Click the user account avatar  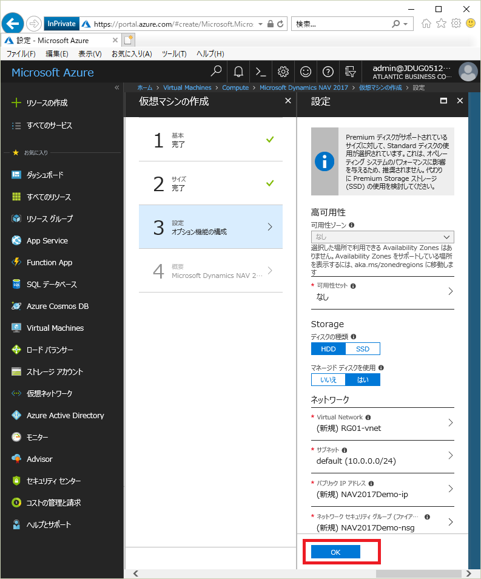tap(468, 72)
